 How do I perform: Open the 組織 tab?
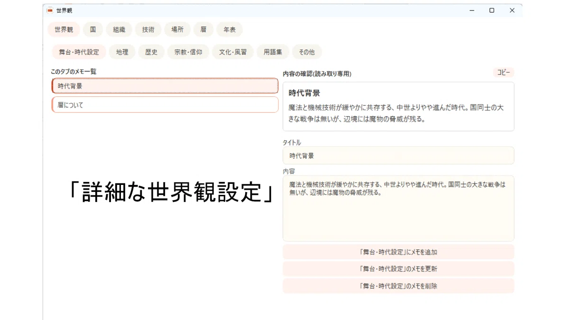(119, 29)
